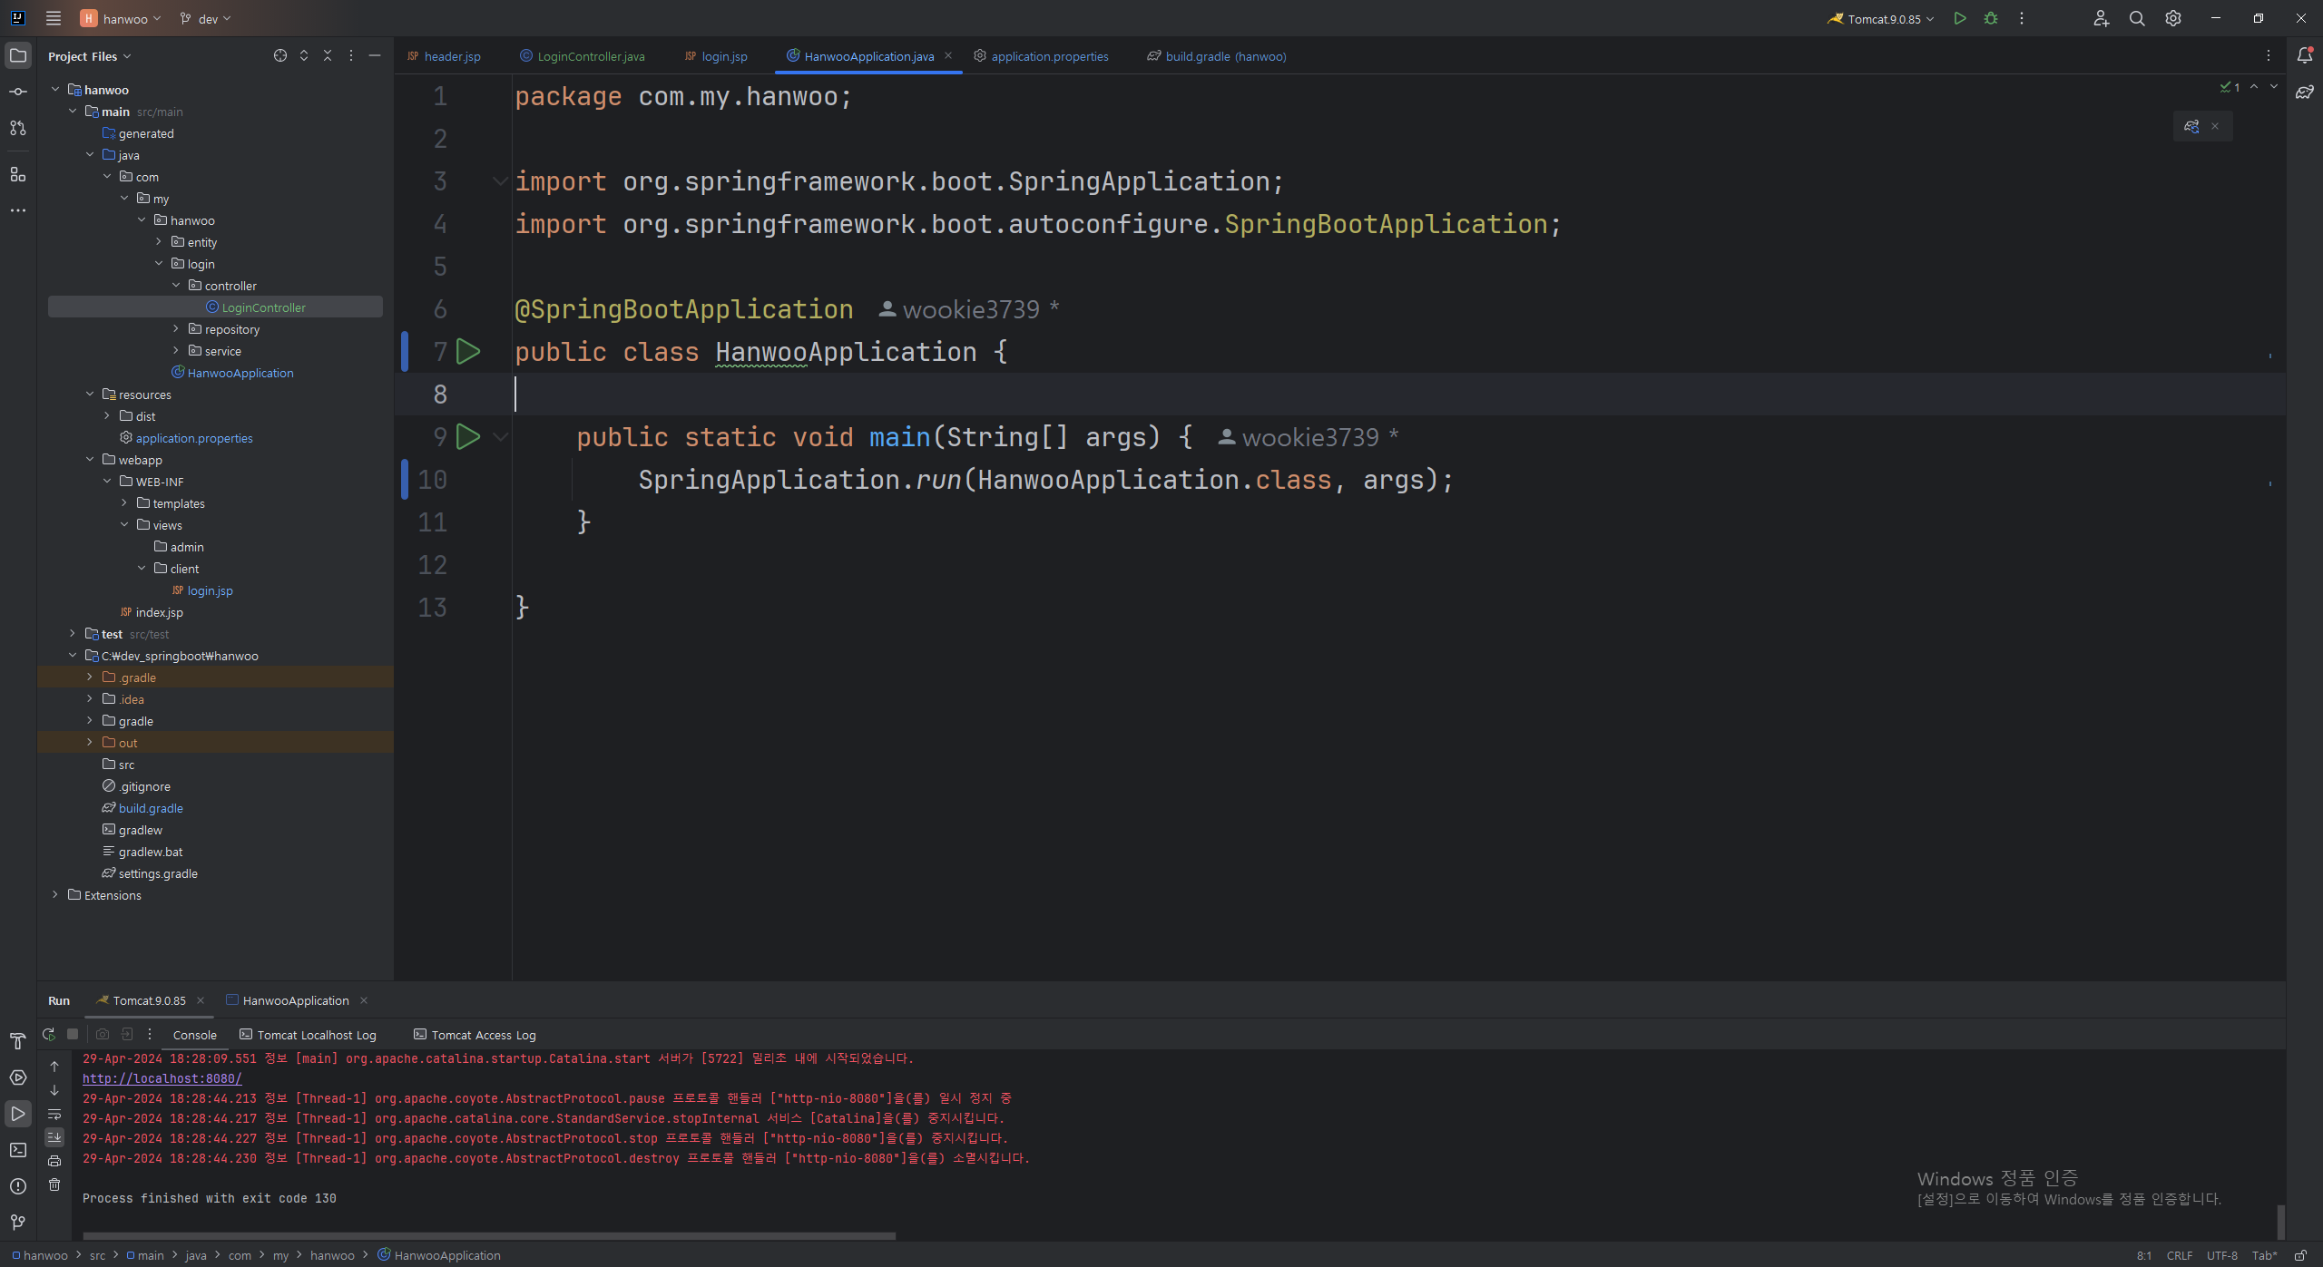
Task: Click the dev branch selector
Action: click(206, 18)
